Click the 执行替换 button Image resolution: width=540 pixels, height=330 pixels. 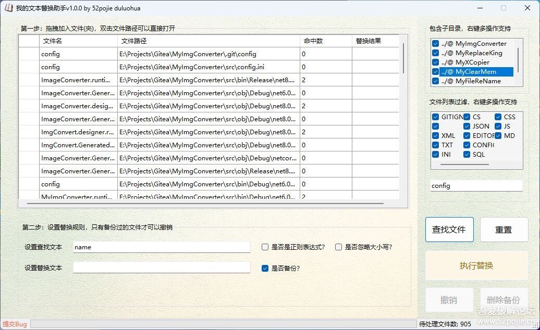(476, 265)
